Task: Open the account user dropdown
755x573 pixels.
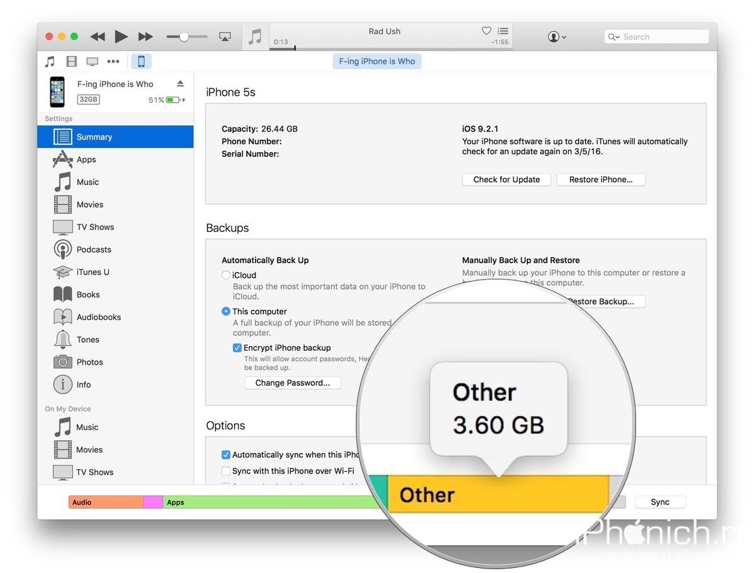Action: pyautogui.click(x=557, y=37)
